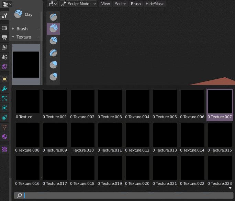Screen dimensions: 235x201
Task: Open the Object Data mesh tab
Action: coord(4,127)
